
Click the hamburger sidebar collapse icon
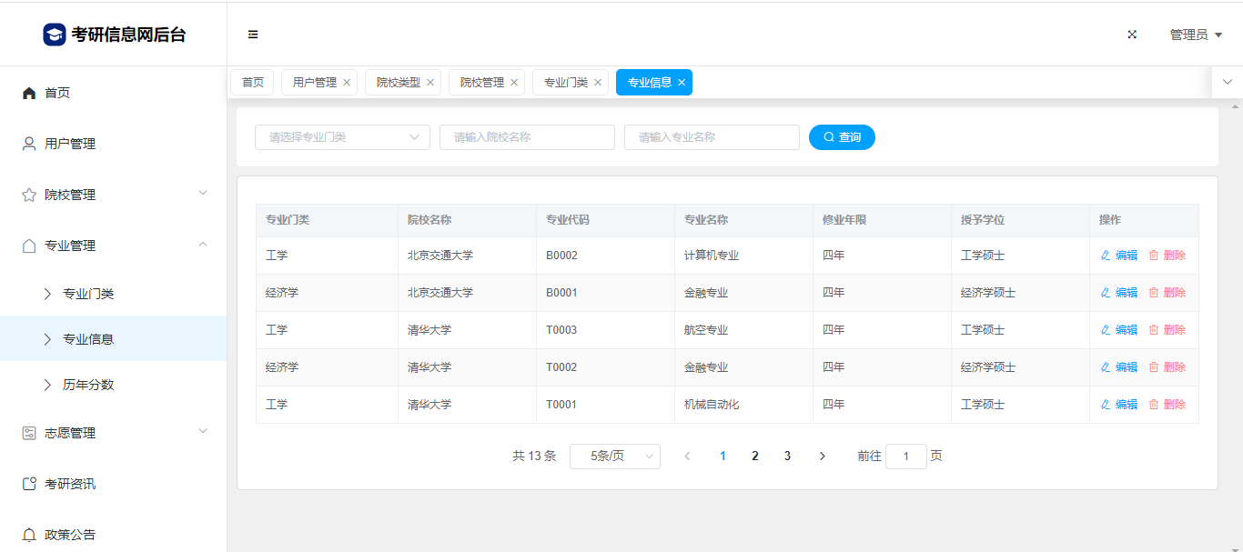click(253, 35)
